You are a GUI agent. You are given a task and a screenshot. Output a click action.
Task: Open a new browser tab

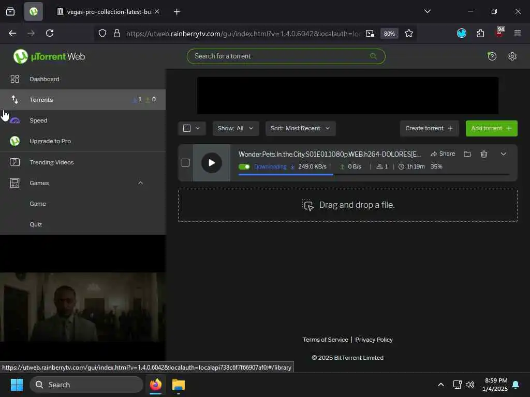pyautogui.click(x=177, y=12)
